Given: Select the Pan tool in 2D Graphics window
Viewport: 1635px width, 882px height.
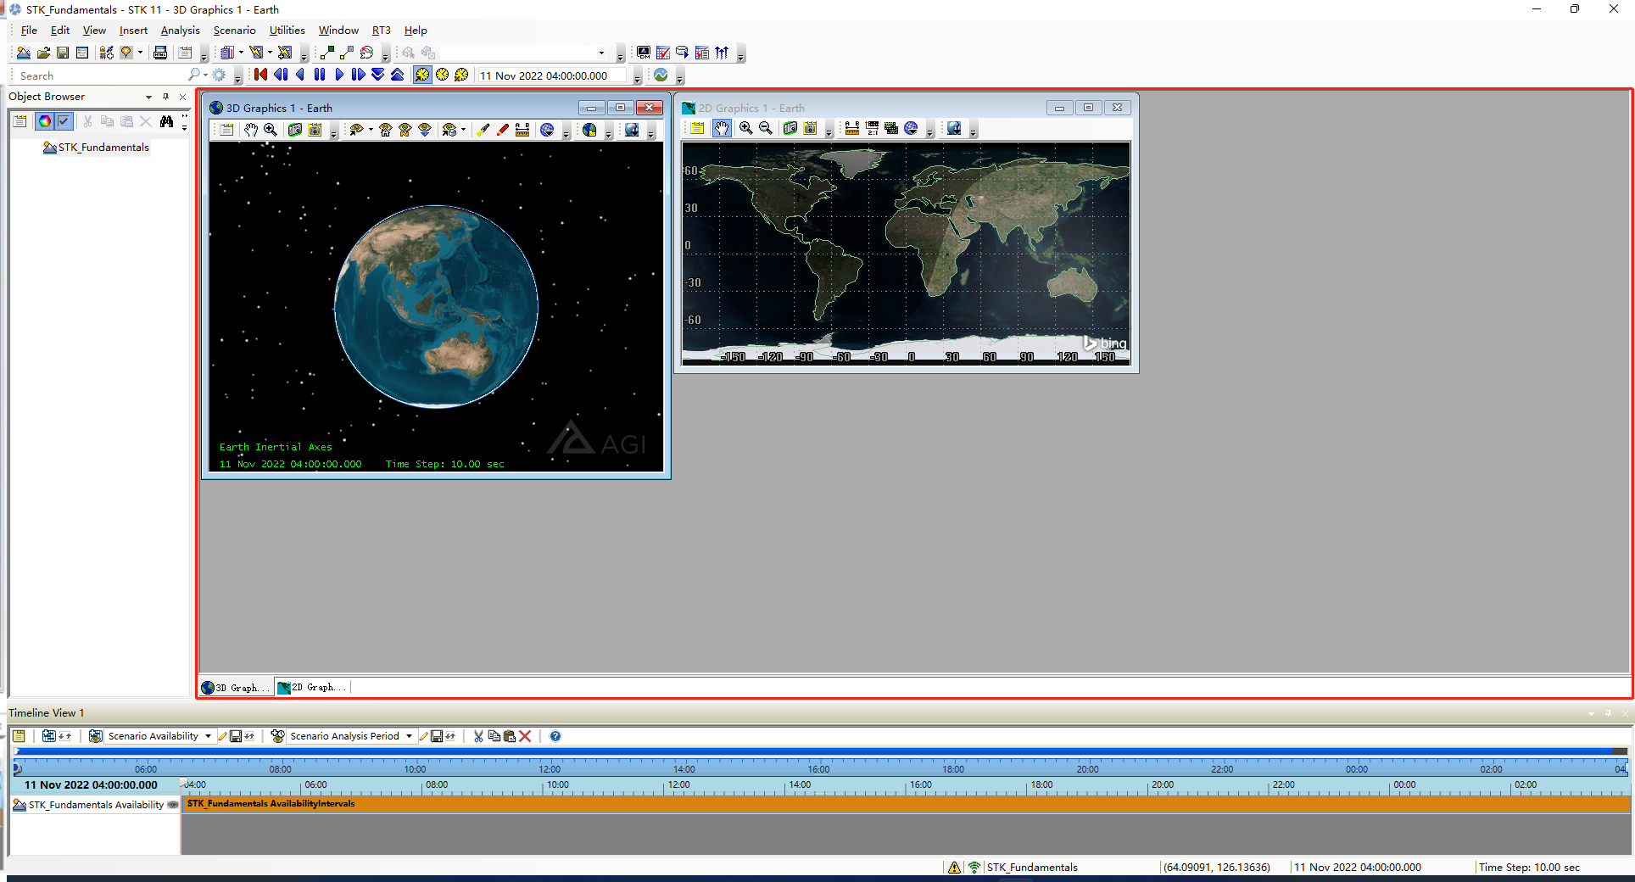Looking at the screenshot, I should tap(722, 128).
